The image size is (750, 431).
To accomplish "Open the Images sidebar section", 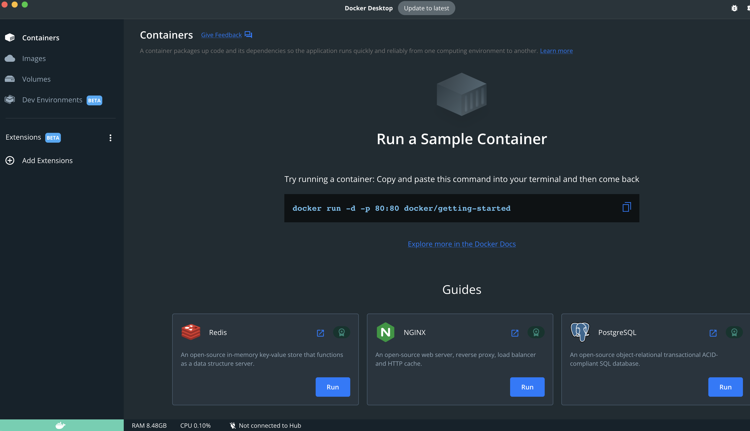I will click(x=34, y=58).
